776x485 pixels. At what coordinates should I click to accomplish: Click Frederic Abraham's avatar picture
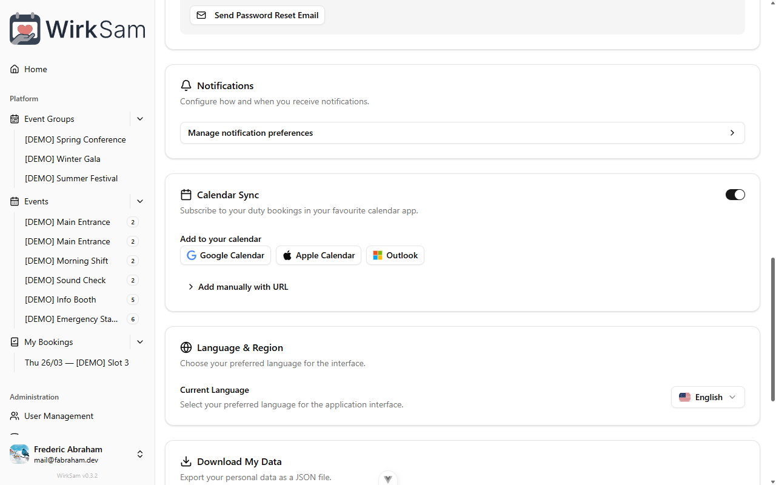click(x=19, y=454)
